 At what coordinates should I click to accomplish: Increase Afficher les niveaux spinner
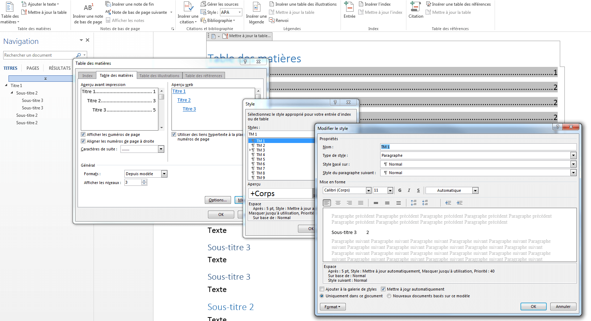click(144, 181)
